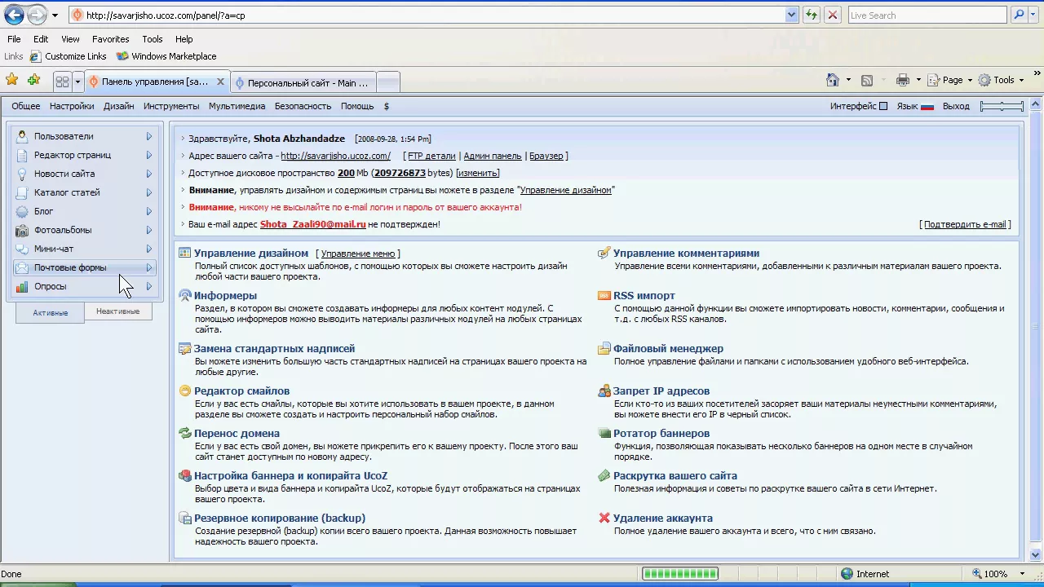Click the RSS import orange icon

[604, 295]
